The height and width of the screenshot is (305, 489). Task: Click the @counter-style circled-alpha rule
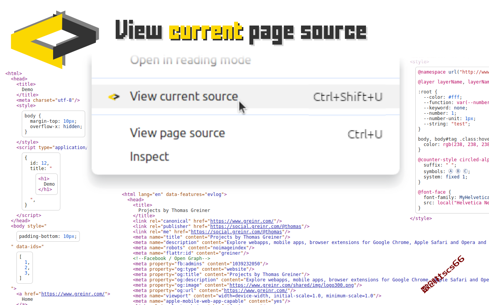click(453, 160)
